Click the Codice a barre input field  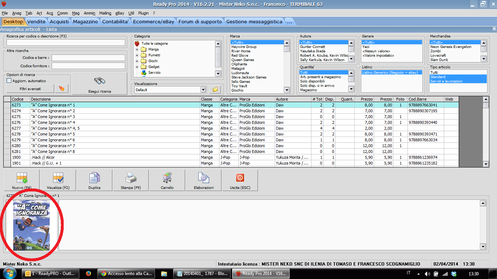[x=88, y=58]
